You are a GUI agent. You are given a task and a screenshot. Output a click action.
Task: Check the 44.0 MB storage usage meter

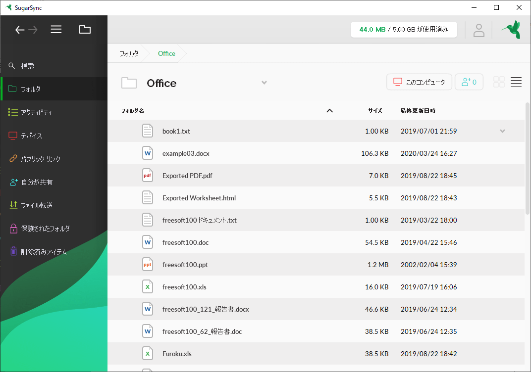404,29
